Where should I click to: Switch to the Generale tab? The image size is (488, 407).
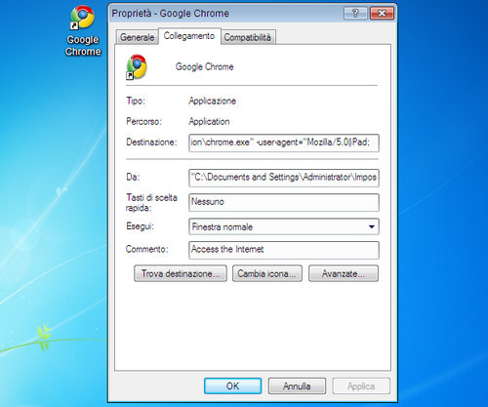click(137, 37)
